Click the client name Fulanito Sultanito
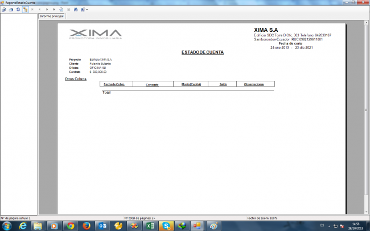 (x=100, y=64)
